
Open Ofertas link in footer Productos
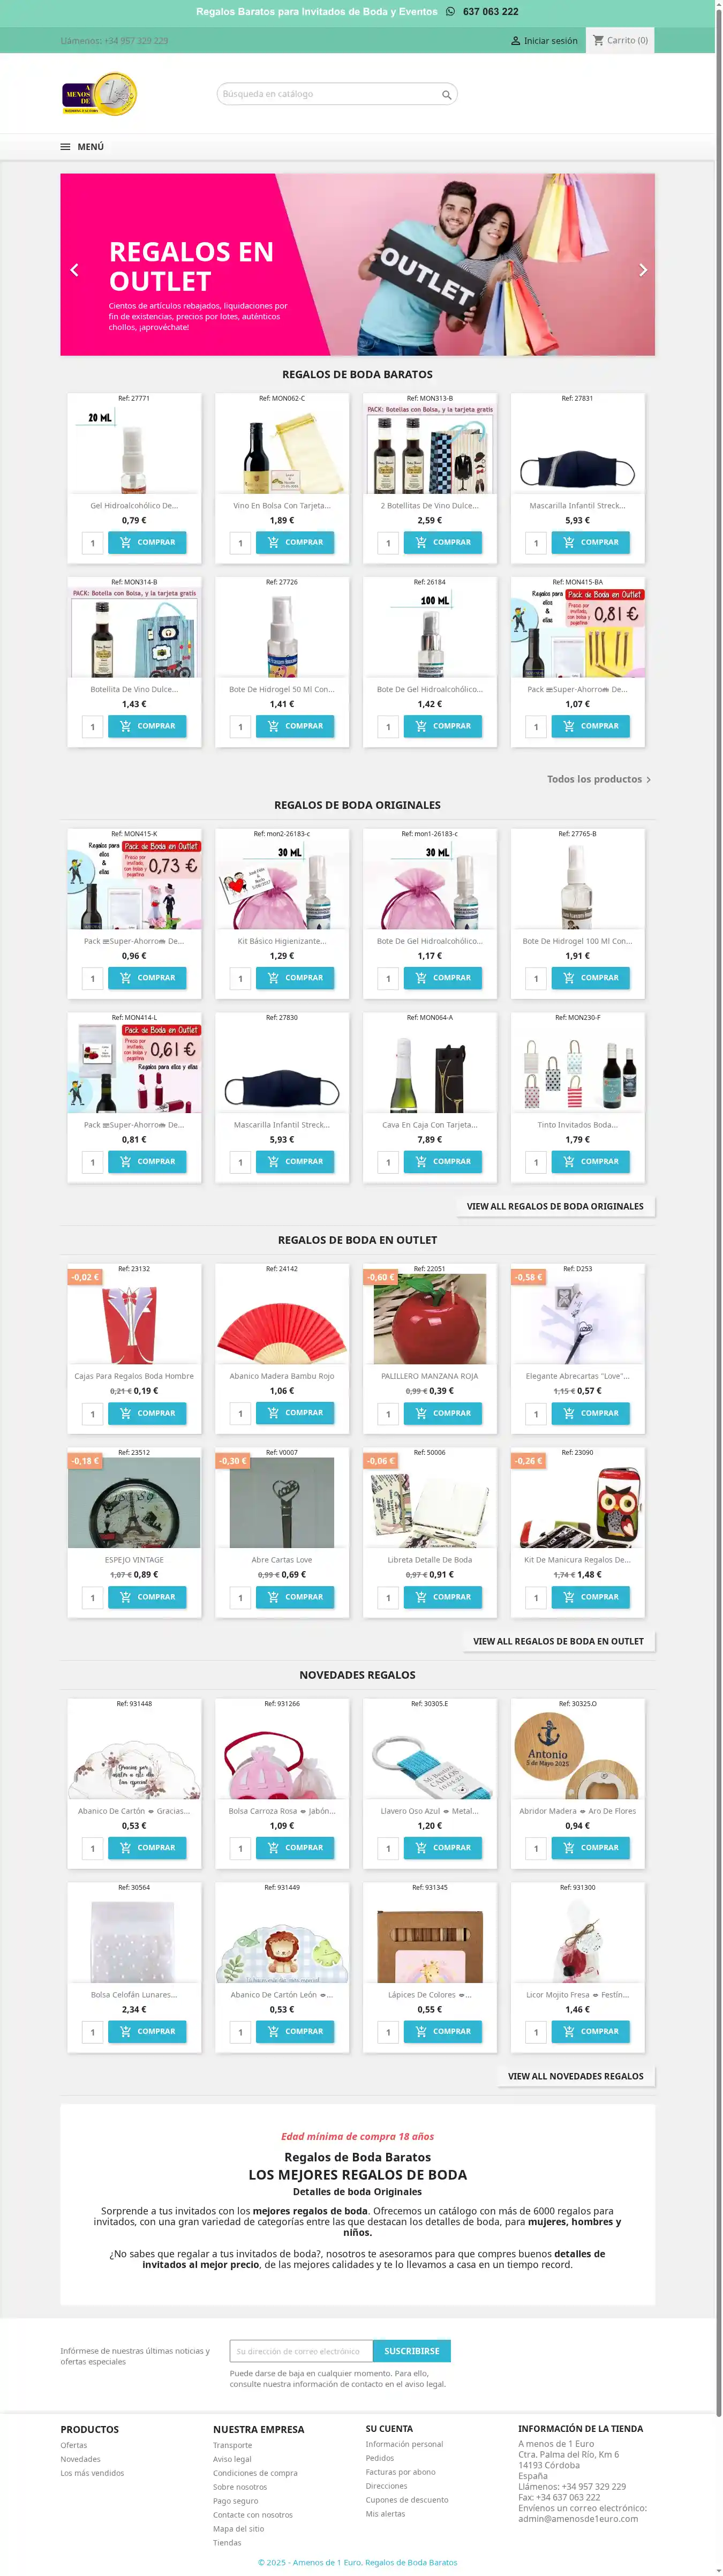coord(74,2445)
